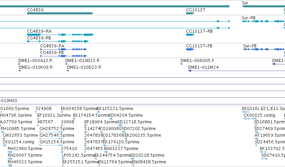Select the CK00325.contig label
This screenshot has width=285, height=167.
tap(260, 115)
